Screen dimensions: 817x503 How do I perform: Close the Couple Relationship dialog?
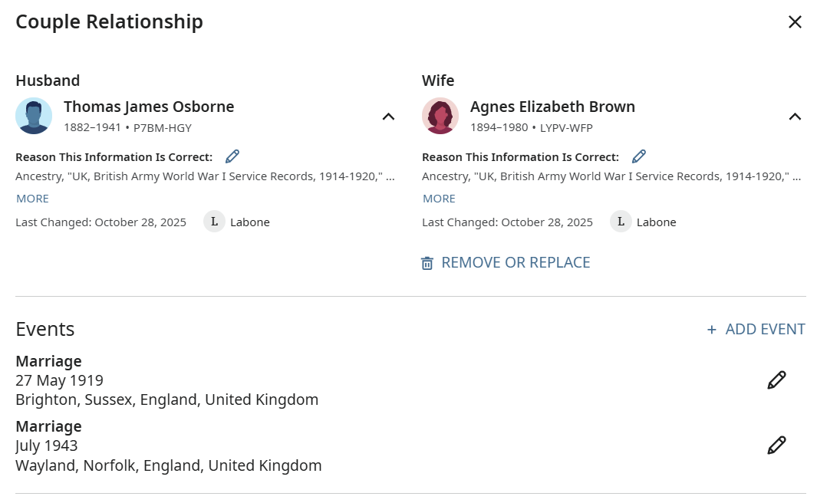[x=795, y=22]
